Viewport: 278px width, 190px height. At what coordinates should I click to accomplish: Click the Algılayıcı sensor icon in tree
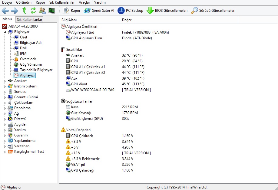pyautogui.click(x=16, y=75)
